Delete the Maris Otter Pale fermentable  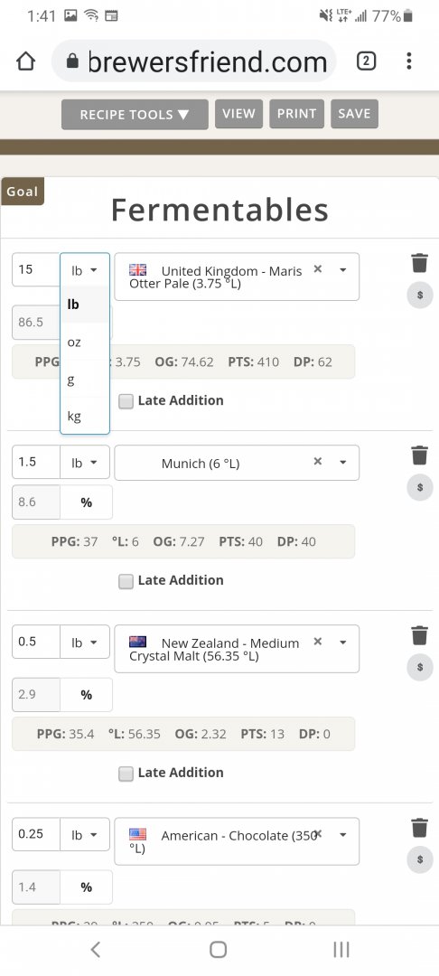pos(420,263)
